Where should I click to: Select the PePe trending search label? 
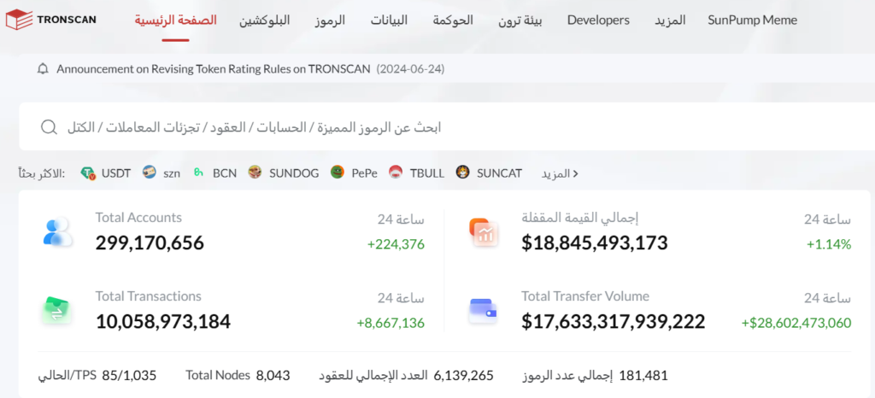[x=364, y=173]
